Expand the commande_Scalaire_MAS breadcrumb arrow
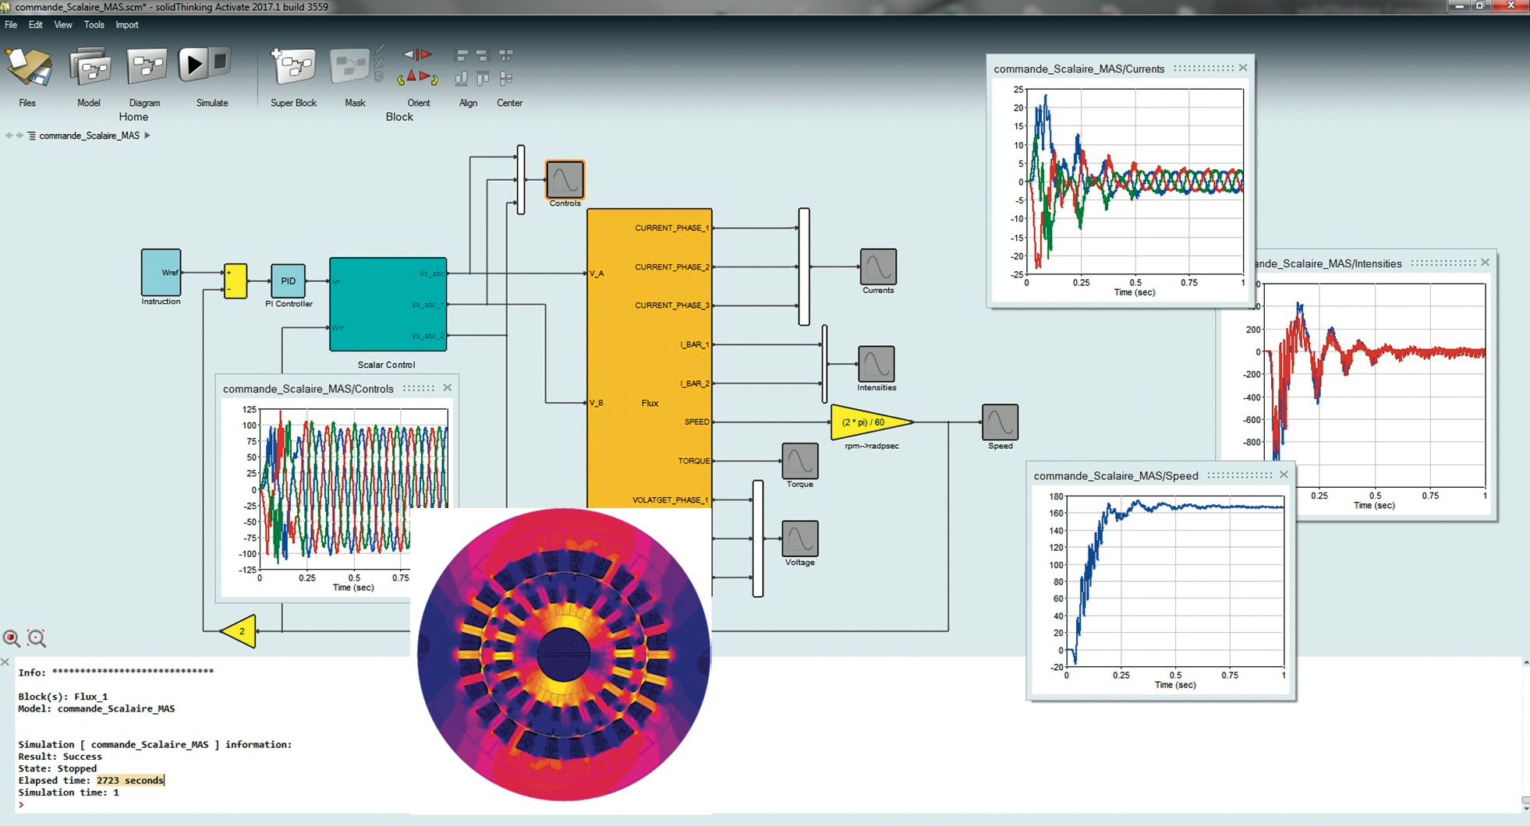 (x=147, y=136)
